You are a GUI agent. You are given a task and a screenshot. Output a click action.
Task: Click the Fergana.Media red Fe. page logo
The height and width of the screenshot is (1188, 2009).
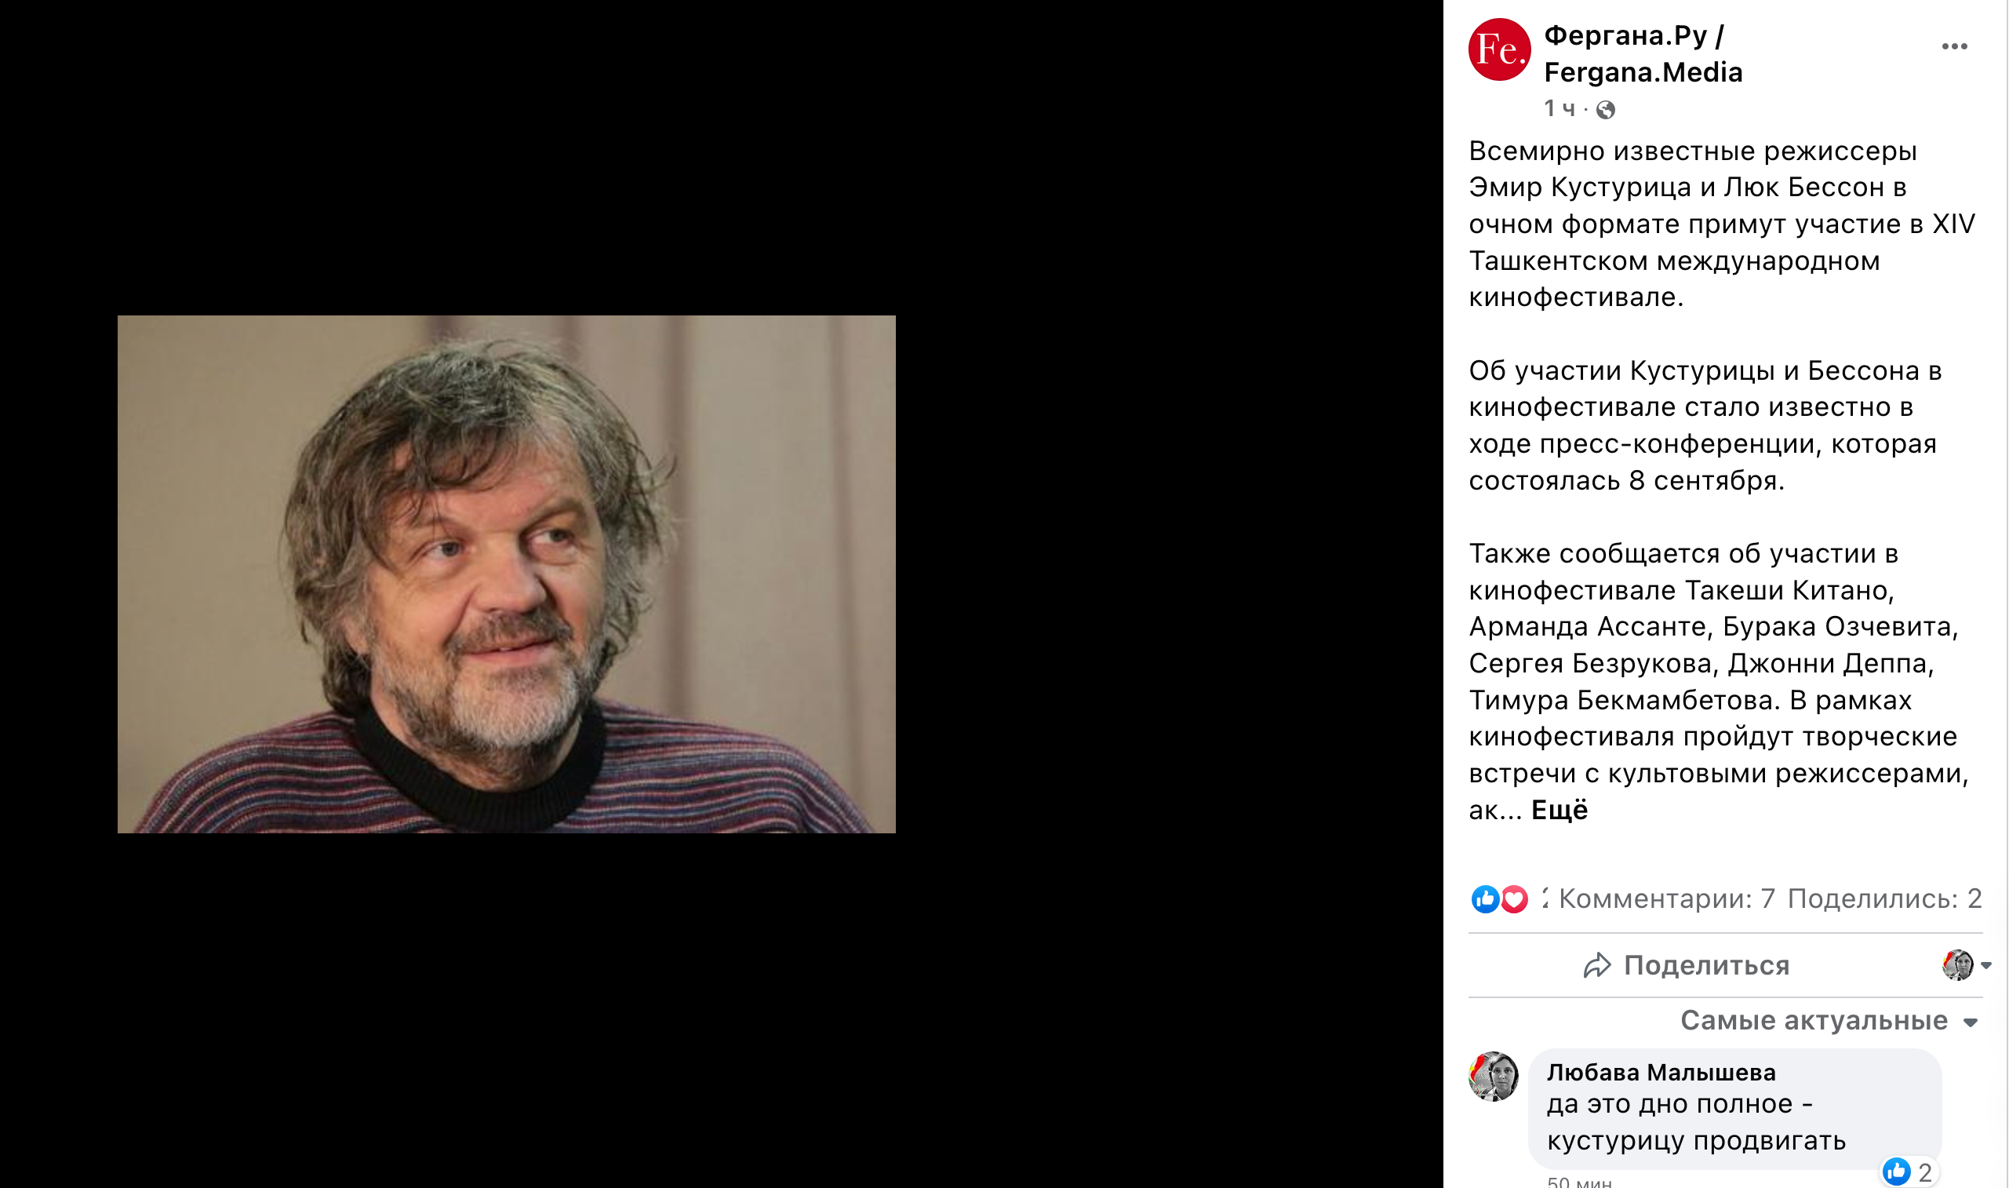[x=1498, y=49]
